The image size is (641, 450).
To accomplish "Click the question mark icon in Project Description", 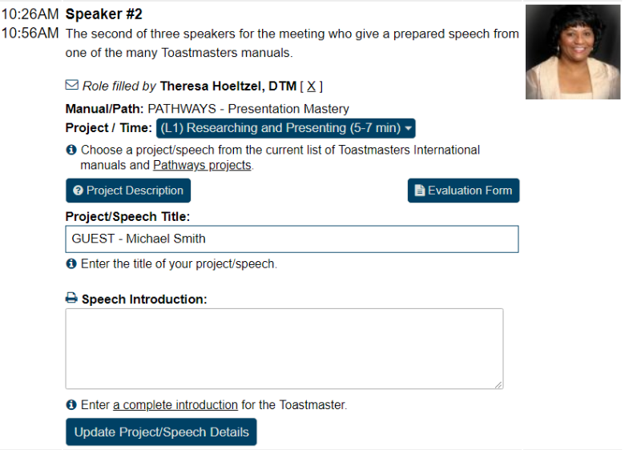I will point(78,191).
